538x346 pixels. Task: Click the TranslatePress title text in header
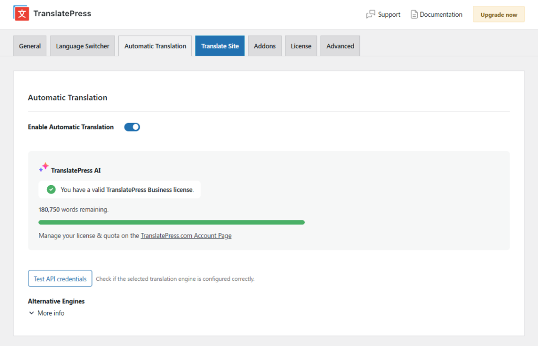click(x=62, y=14)
